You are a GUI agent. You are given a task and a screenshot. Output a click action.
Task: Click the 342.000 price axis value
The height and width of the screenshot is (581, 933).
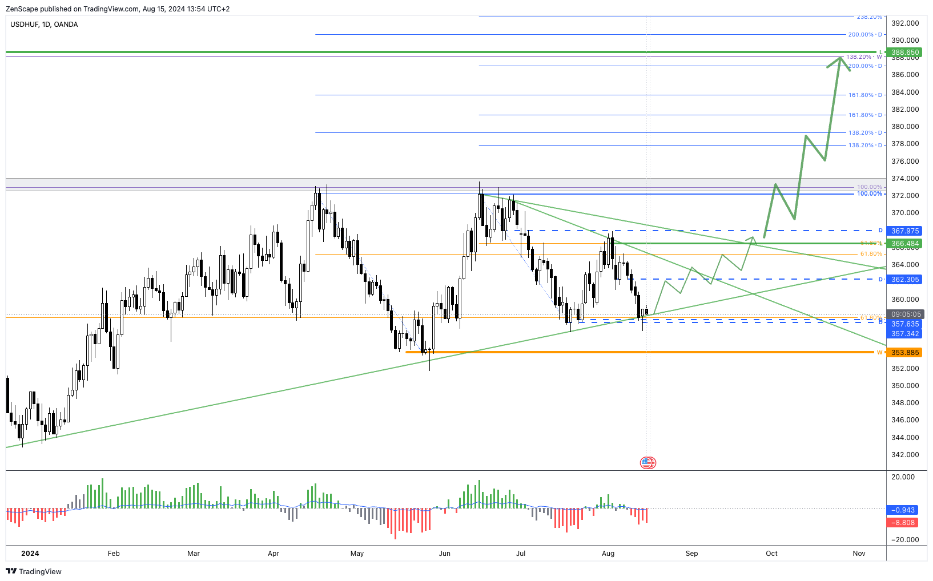tap(905, 455)
